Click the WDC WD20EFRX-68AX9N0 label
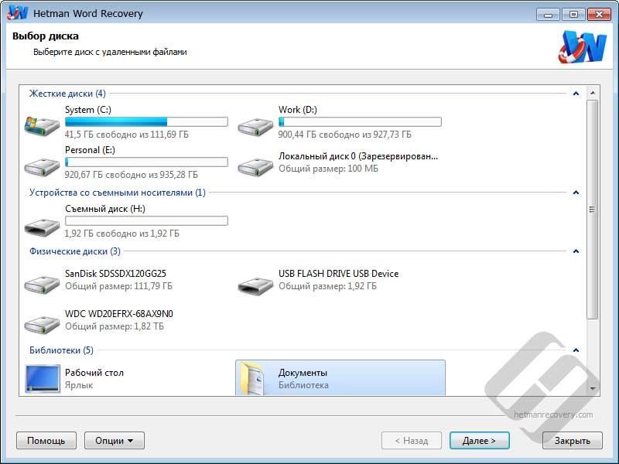 (x=119, y=314)
